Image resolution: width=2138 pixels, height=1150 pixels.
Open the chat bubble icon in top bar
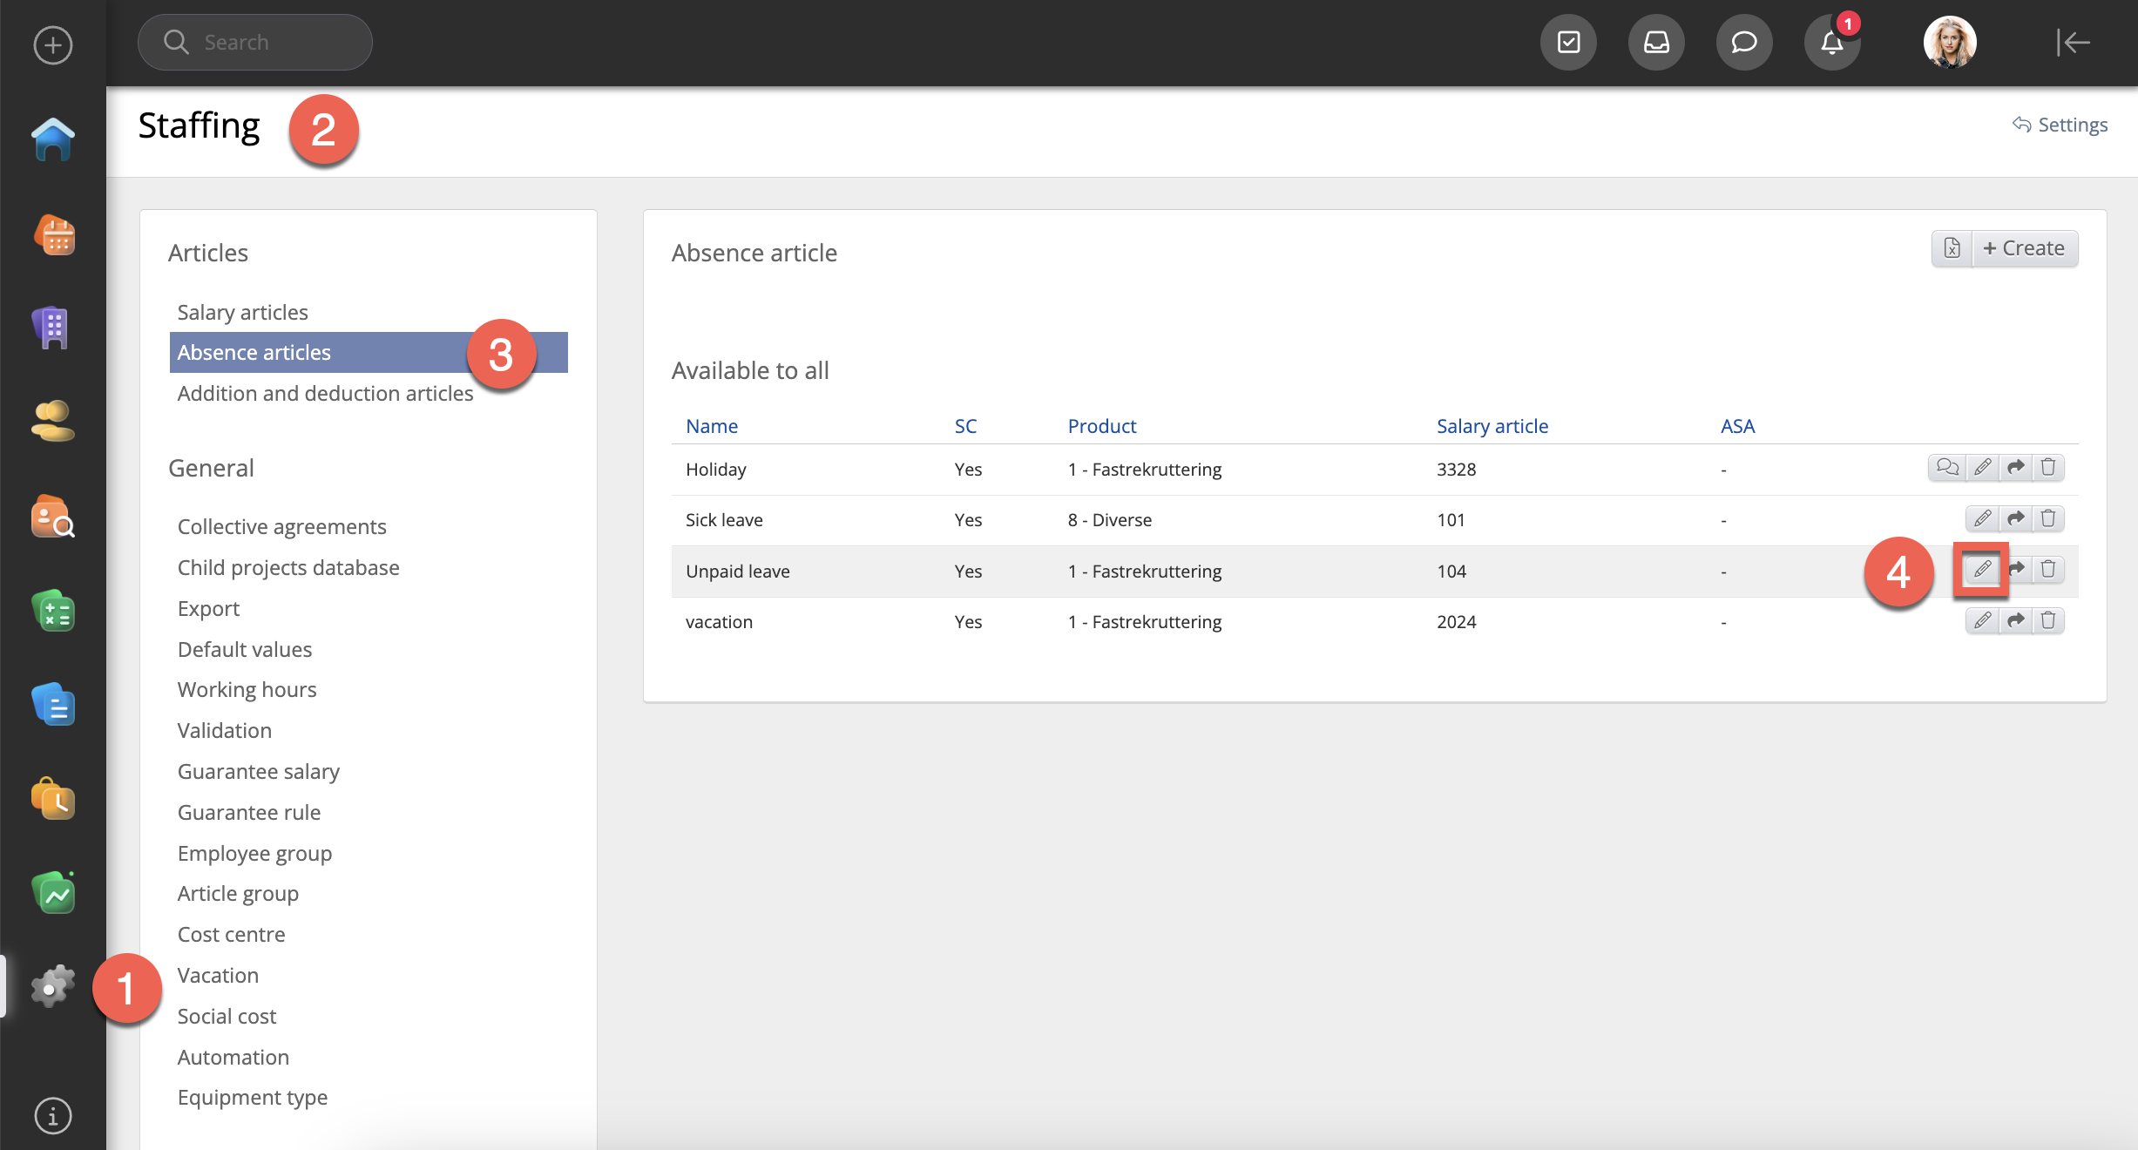coord(1744,43)
